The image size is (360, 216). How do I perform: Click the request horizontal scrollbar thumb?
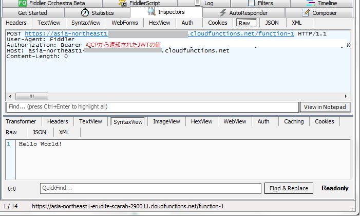coord(32,96)
